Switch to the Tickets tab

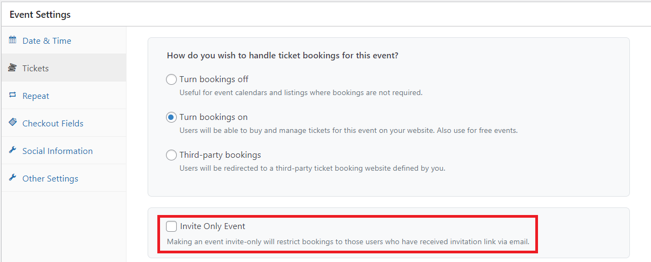(36, 68)
